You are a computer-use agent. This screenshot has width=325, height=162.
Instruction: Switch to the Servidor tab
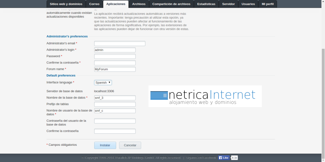[x=229, y=4]
